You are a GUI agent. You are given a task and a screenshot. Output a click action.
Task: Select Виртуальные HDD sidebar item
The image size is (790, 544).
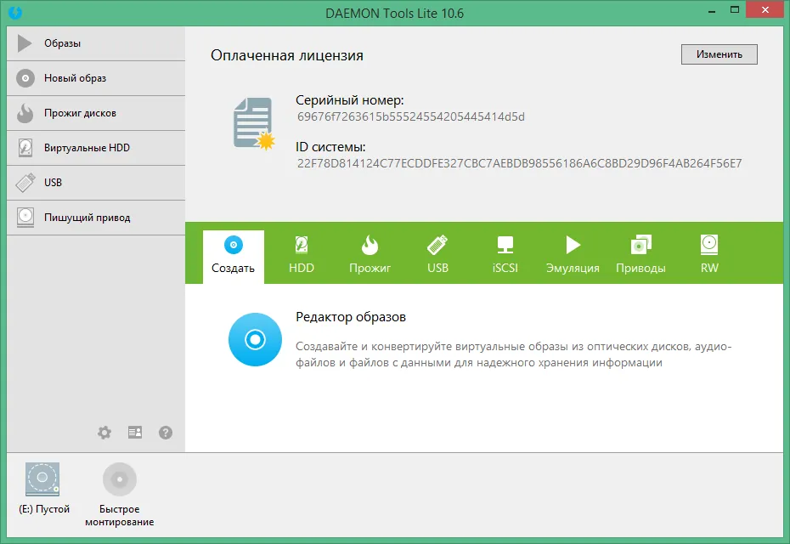click(x=96, y=148)
